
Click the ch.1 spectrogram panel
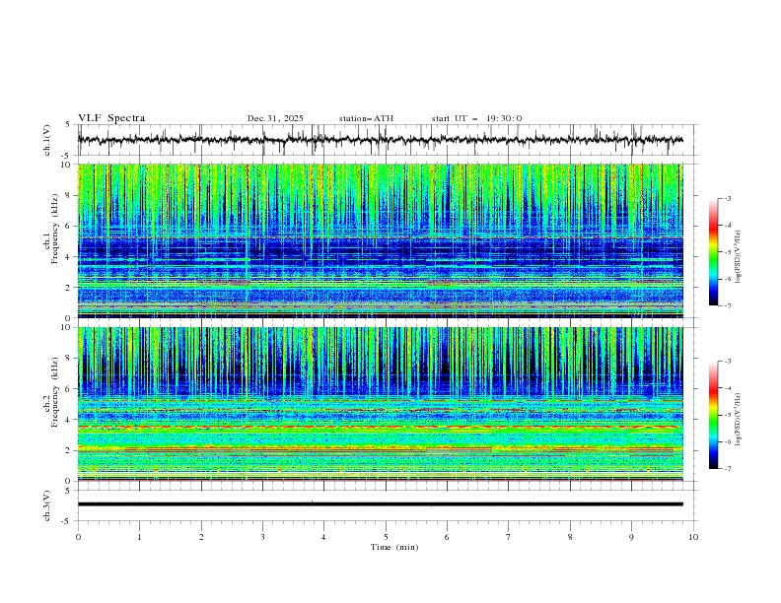[x=380, y=240]
